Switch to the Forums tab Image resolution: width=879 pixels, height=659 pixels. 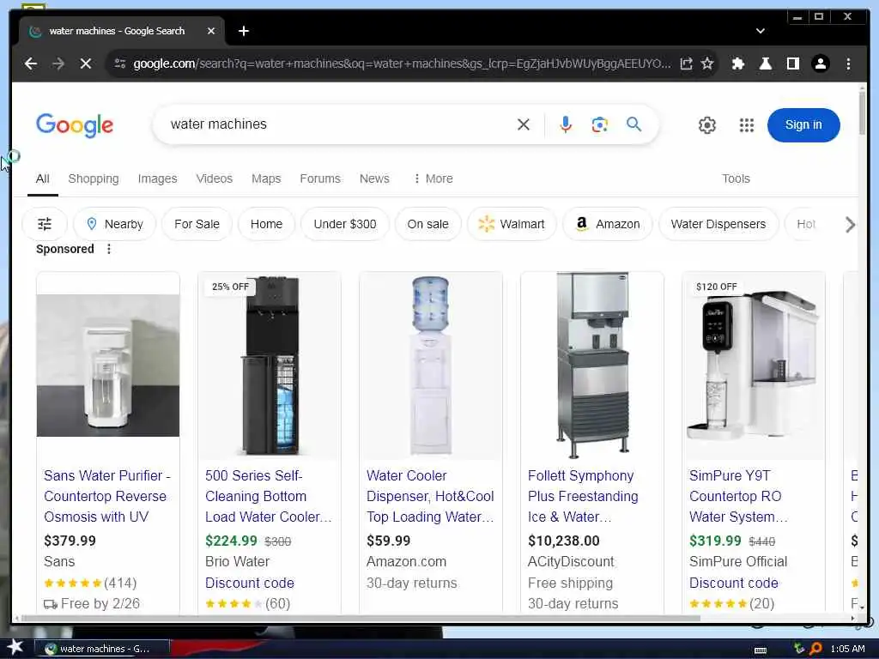[x=320, y=178]
